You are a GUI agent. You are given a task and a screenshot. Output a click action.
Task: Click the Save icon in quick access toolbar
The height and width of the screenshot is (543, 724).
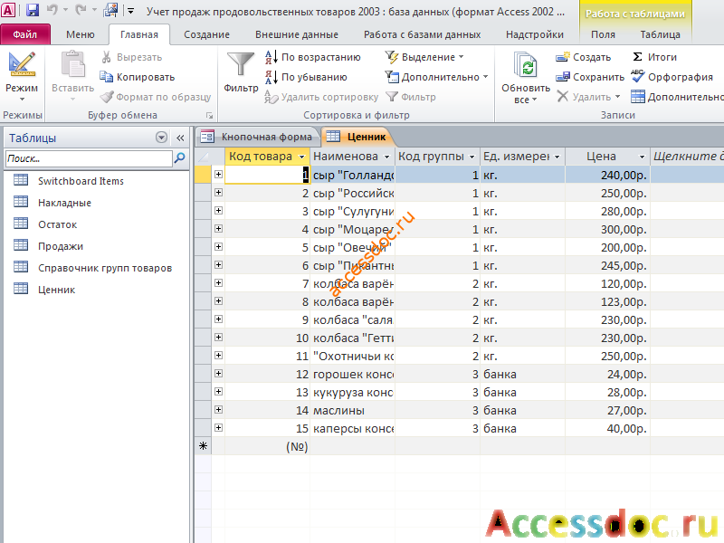coord(32,10)
